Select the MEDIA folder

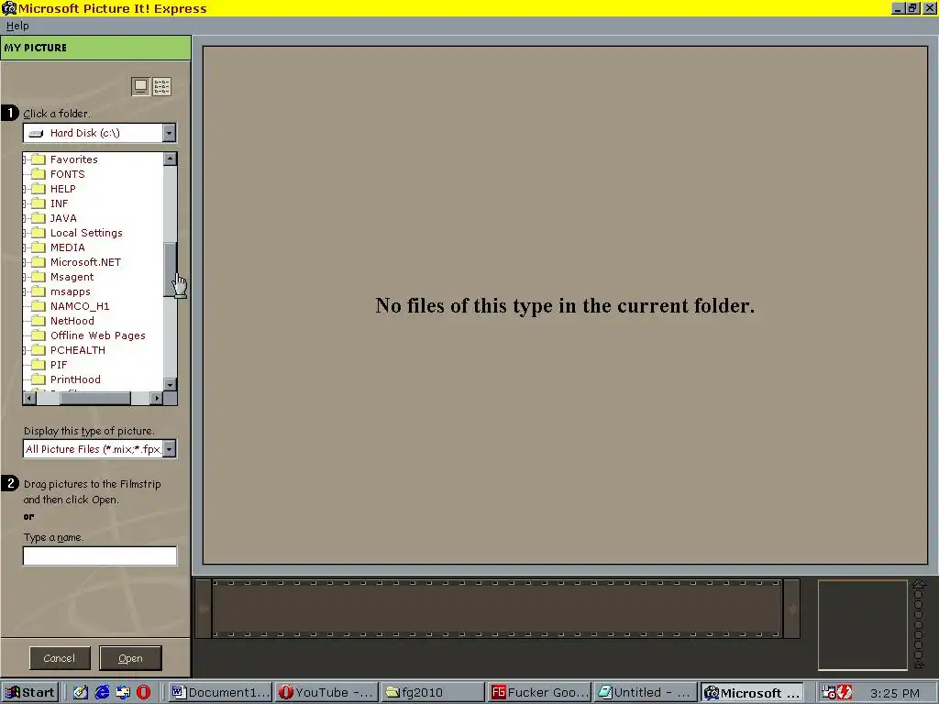[x=67, y=247]
